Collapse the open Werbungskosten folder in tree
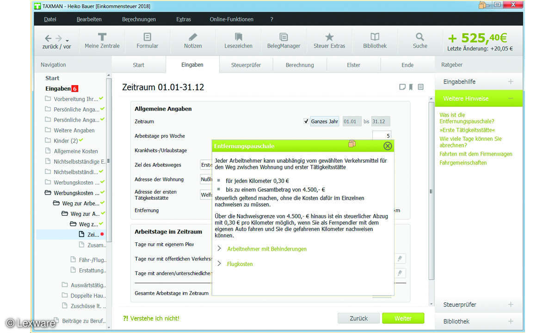The image size is (555, 333). coord(48,193)
